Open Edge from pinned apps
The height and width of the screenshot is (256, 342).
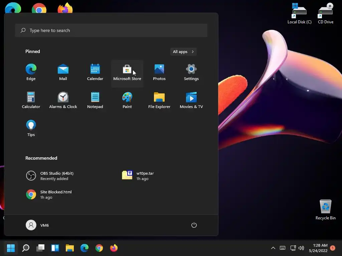31,73
